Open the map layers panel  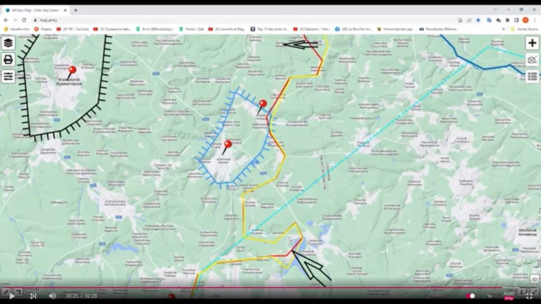tap(8, 43)
